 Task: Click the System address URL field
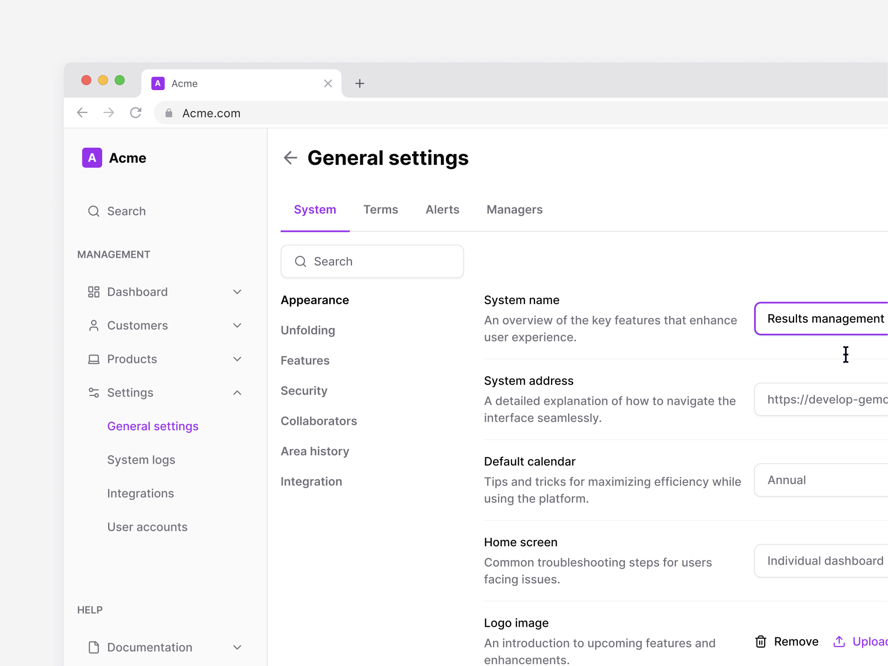tap(821, 399)
